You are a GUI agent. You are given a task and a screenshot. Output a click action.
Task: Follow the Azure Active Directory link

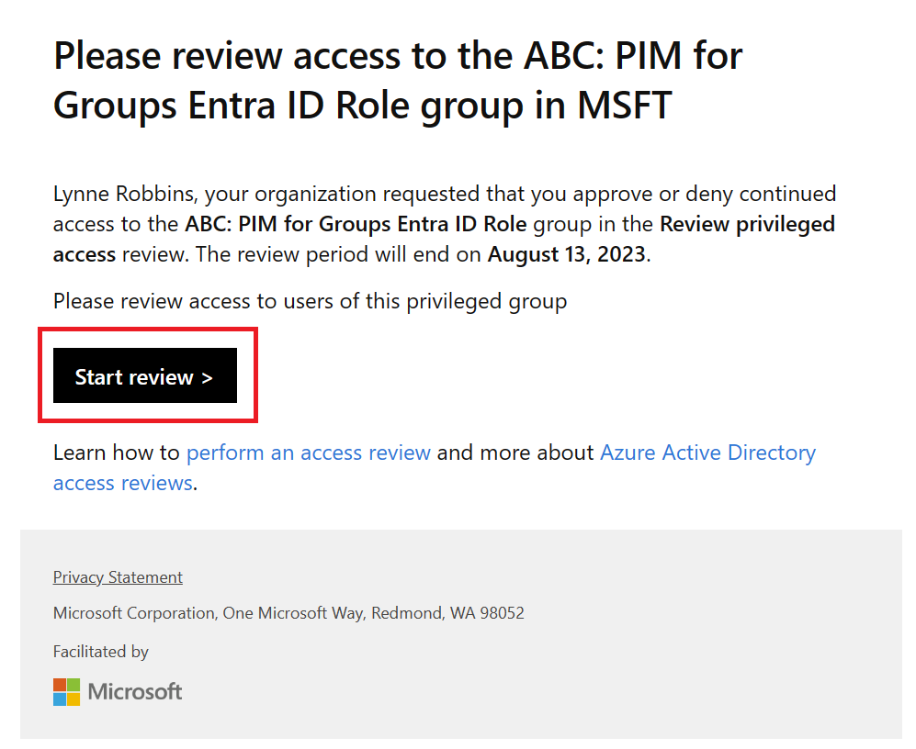point(707,453)
